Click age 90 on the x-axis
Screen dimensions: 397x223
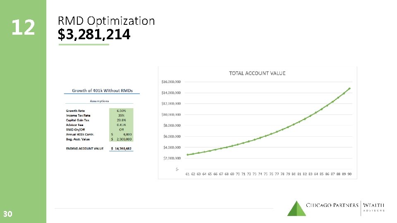click(349, 174)
